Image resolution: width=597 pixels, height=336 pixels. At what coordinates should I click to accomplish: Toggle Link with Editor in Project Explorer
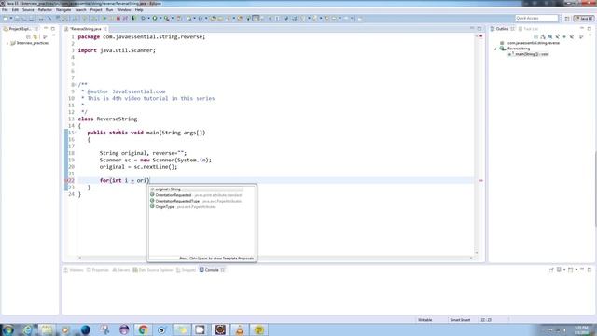35,36
